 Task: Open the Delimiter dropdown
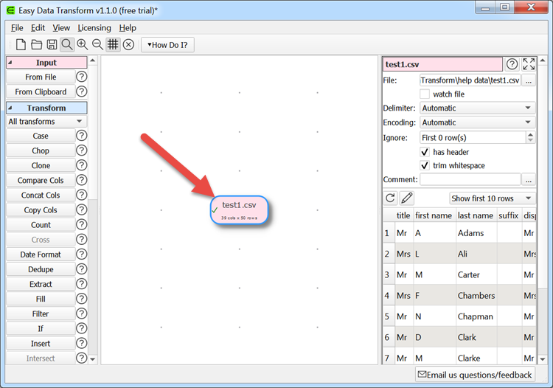[477, 108]
